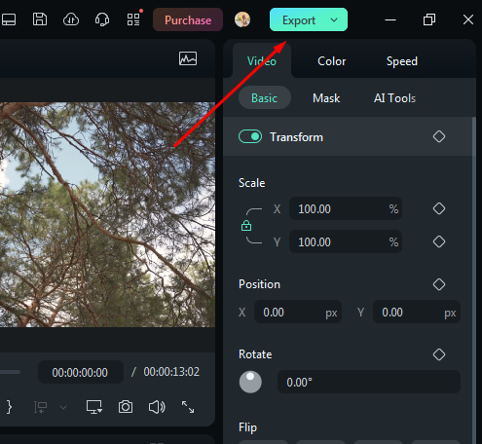This screenshot has width=482, height=444.
Task: Open the apps grid icon with red dot
Action: (133, 19)
